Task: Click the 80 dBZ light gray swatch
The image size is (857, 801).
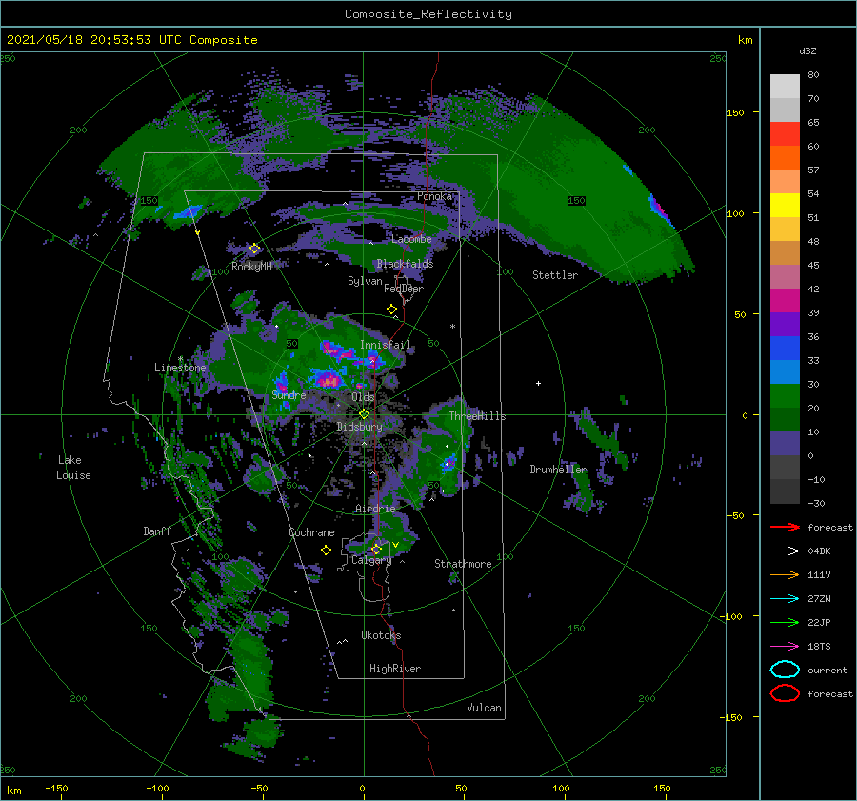Action: 785,86
